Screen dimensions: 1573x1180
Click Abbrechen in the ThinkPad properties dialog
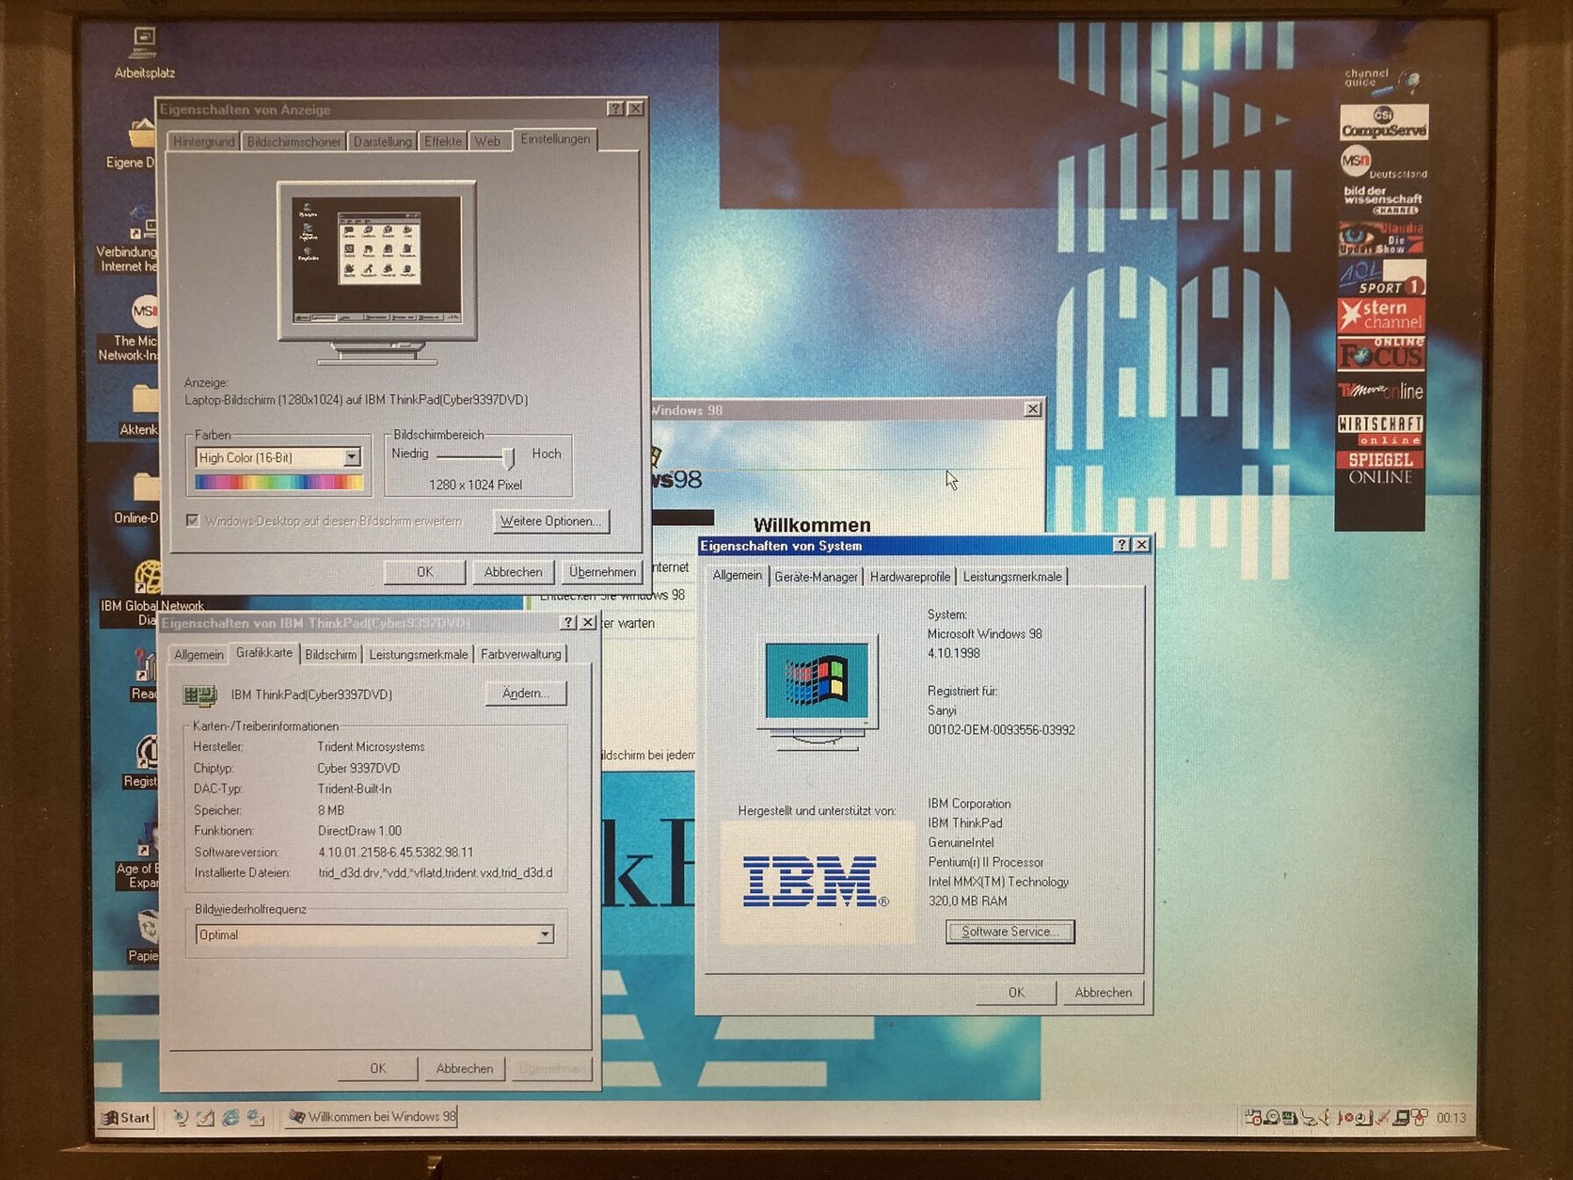pos(464,1068)
